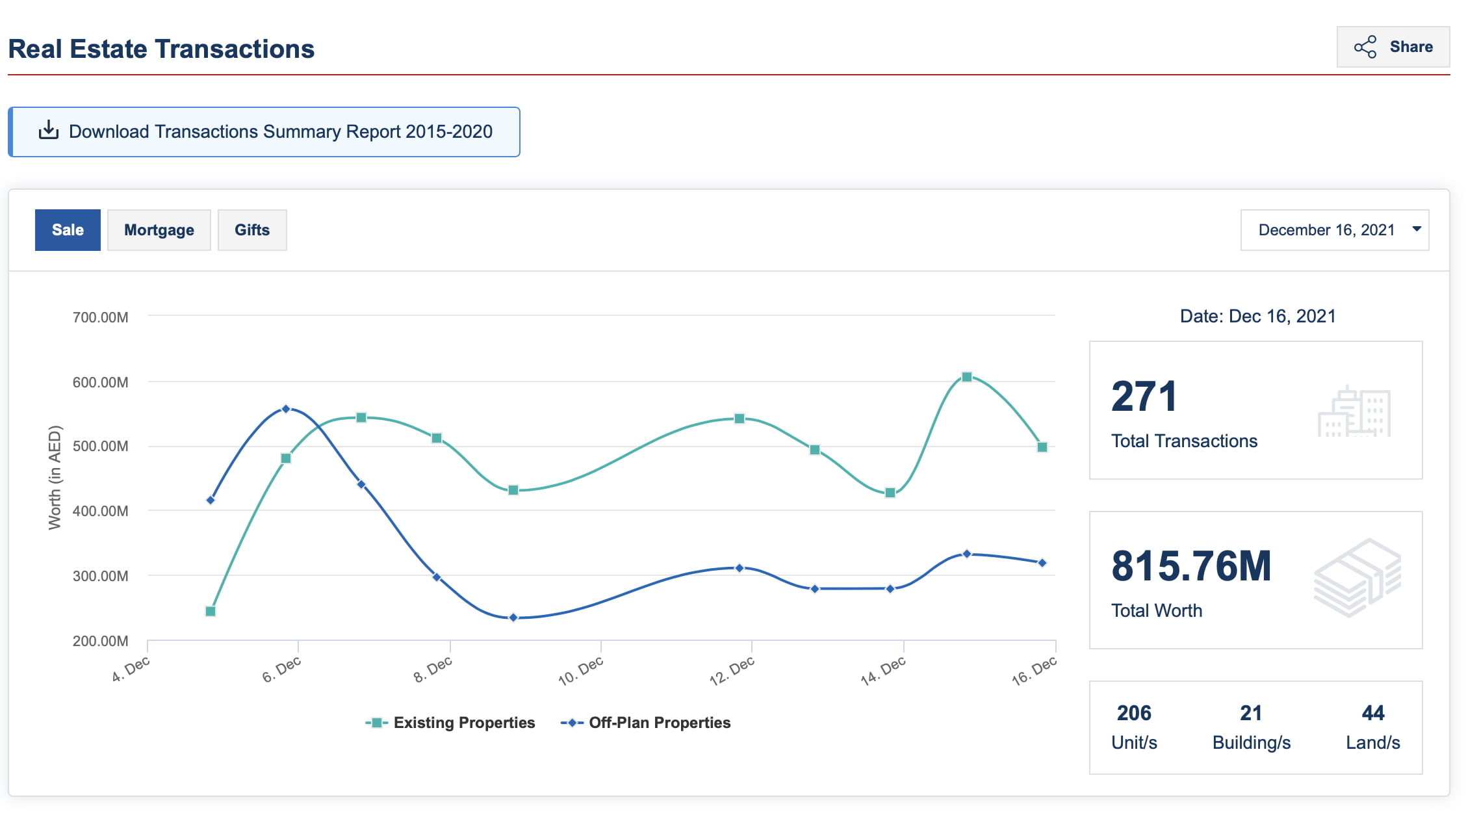Click the download arrow icon in report button

coord(49,130)
